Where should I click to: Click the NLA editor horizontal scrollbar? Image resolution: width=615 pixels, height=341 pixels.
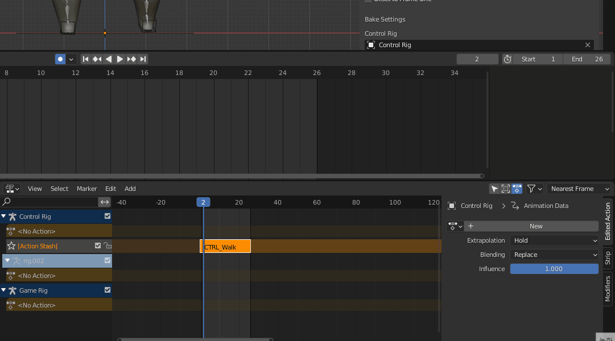tap(195, 339)
